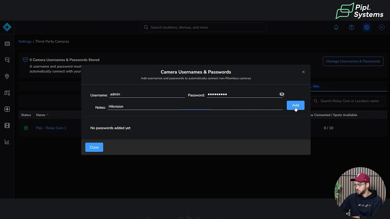
Task: Click the Close button in dialog
Action: pyautogui.click(x=94, y=147)
